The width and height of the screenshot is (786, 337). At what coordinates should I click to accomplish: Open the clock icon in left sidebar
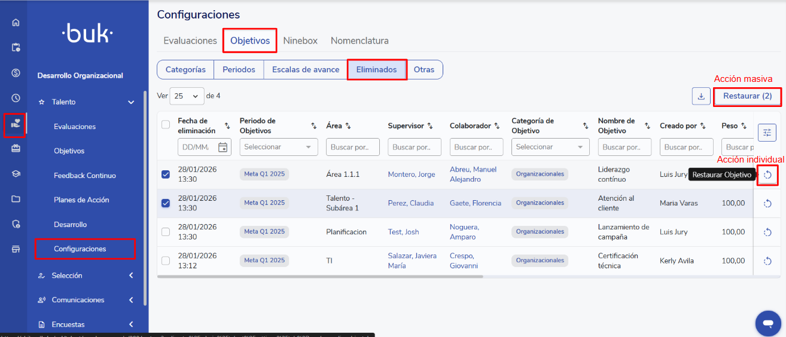click(x=16, y=98)
